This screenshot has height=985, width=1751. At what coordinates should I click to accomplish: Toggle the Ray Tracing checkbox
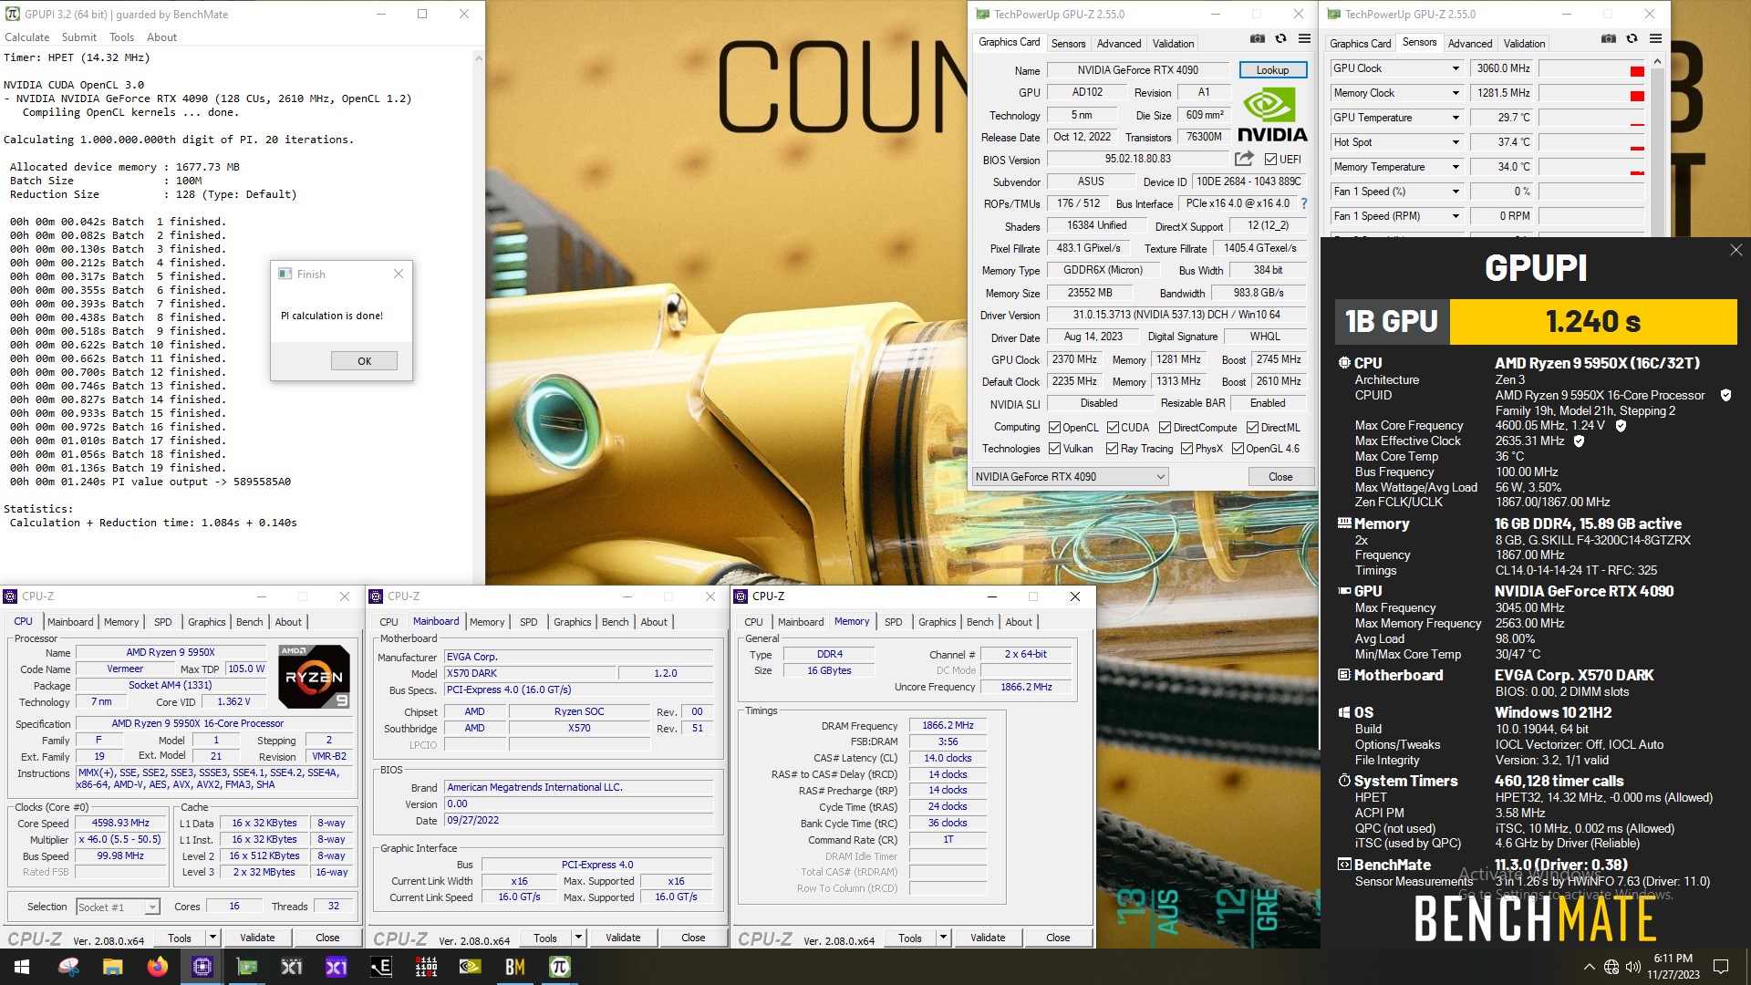coord(1112,449)
